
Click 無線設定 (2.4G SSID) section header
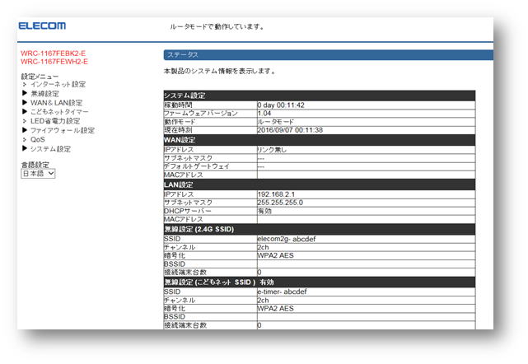[x=320, y=229]
